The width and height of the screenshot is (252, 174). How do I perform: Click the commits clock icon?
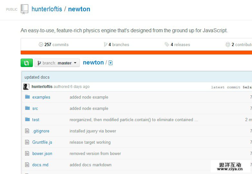pyautogui.click(x=41, y=44)
